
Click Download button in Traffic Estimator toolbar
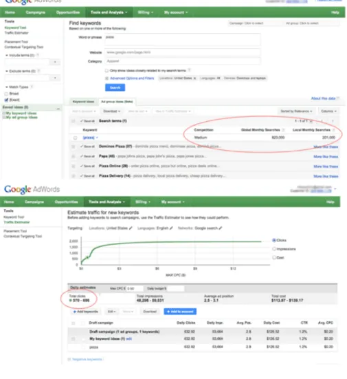(x=150, y=312)
